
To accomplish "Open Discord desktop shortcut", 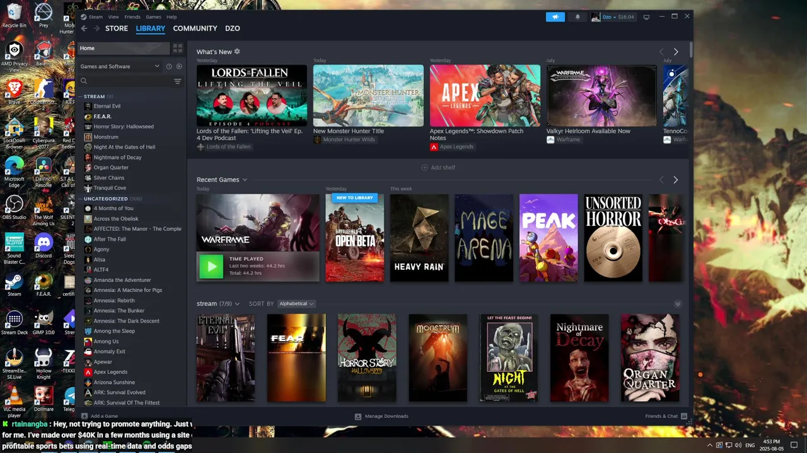I will click(x=44, y=245).
